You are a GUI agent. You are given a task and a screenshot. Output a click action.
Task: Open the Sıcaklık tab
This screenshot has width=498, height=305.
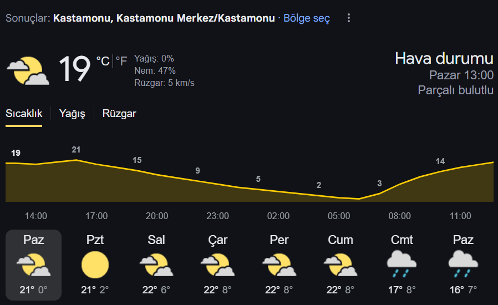click(24, 114)
